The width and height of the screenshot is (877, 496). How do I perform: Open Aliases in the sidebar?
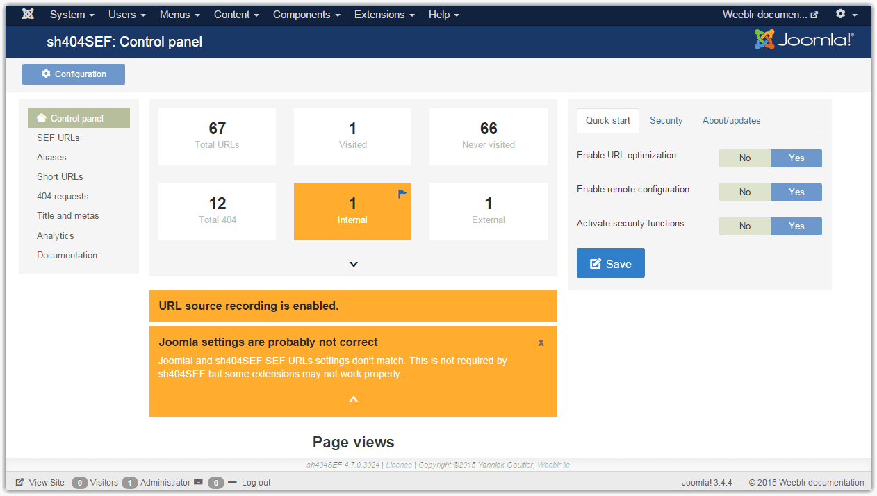click(52, 157)
